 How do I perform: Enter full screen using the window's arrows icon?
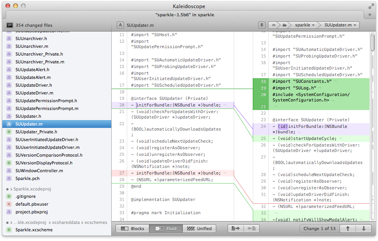[371, 7]
